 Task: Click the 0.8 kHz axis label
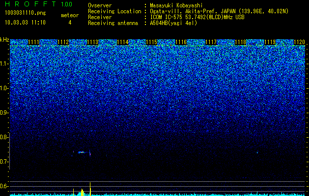pos(3,137)
